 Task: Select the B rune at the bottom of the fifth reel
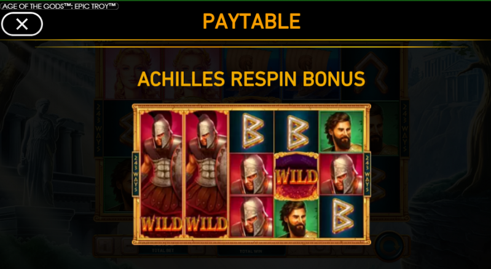pyautogui.click(x=341, y=217)
